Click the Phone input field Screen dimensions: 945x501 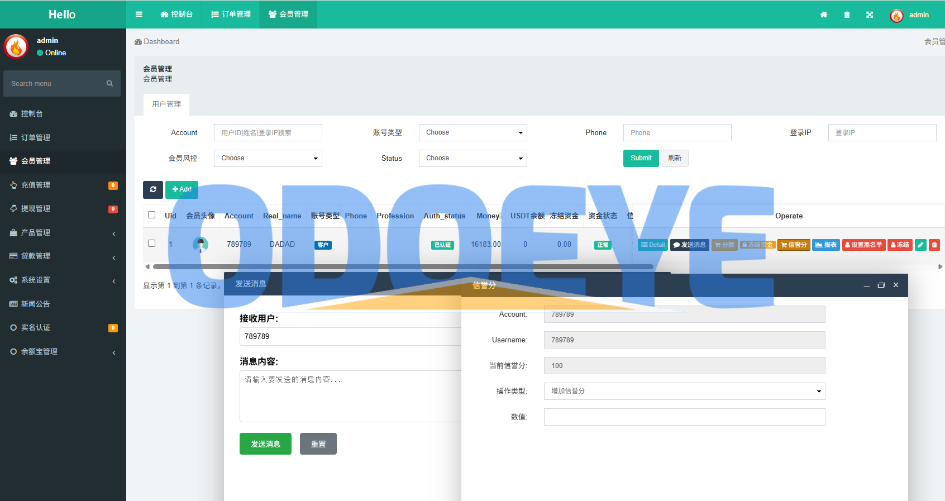(677, 132)
